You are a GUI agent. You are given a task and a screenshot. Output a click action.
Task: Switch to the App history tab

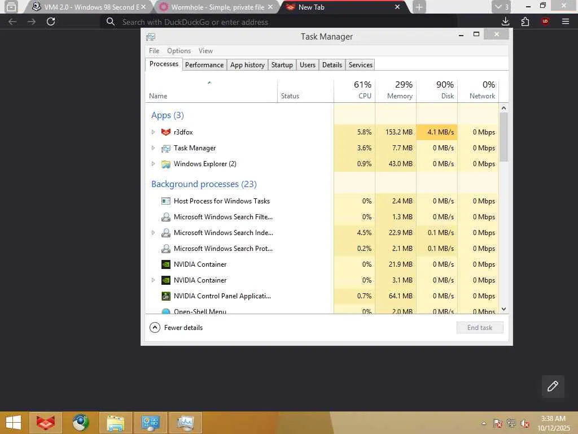pos(247,65)
